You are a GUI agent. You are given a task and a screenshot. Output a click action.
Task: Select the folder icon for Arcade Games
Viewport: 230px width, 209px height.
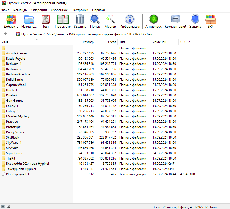pos(3,53)
